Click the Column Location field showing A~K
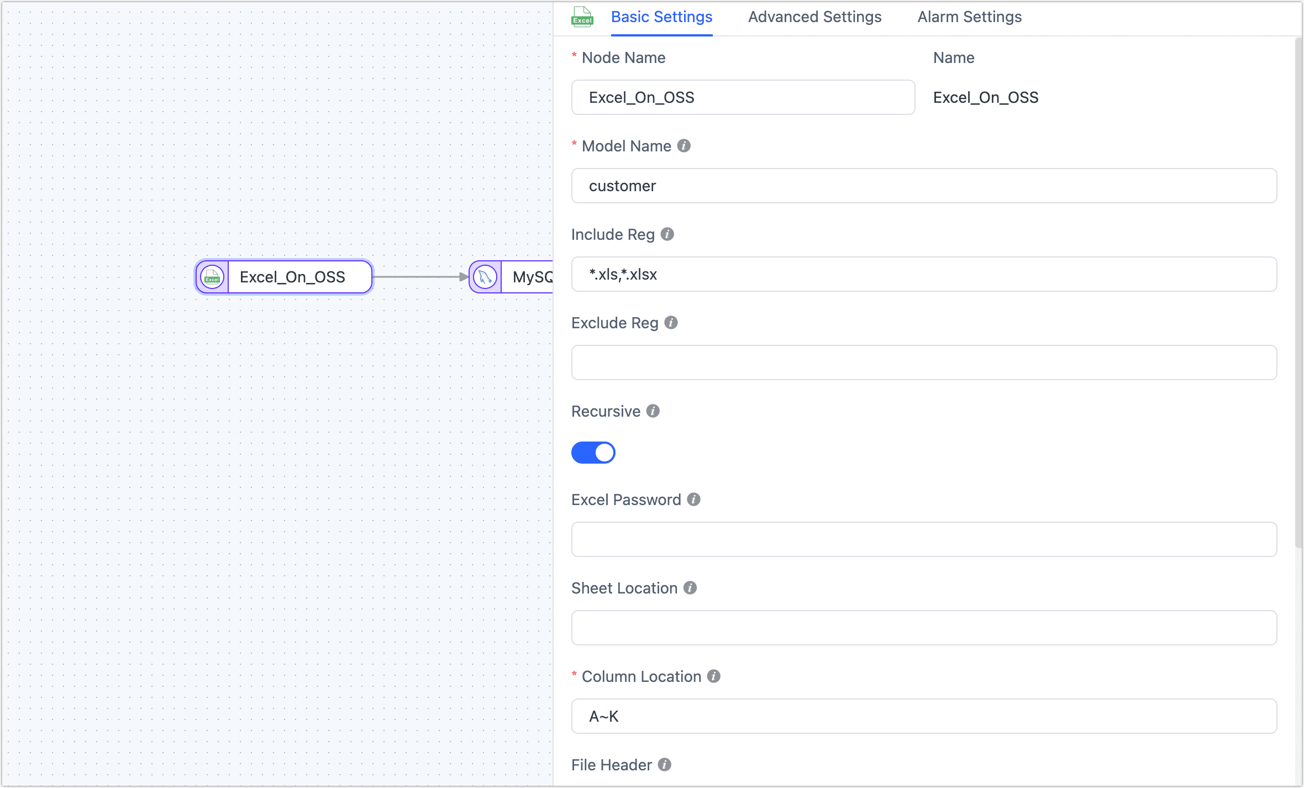Screen dimensions: 1304x788 924,716
